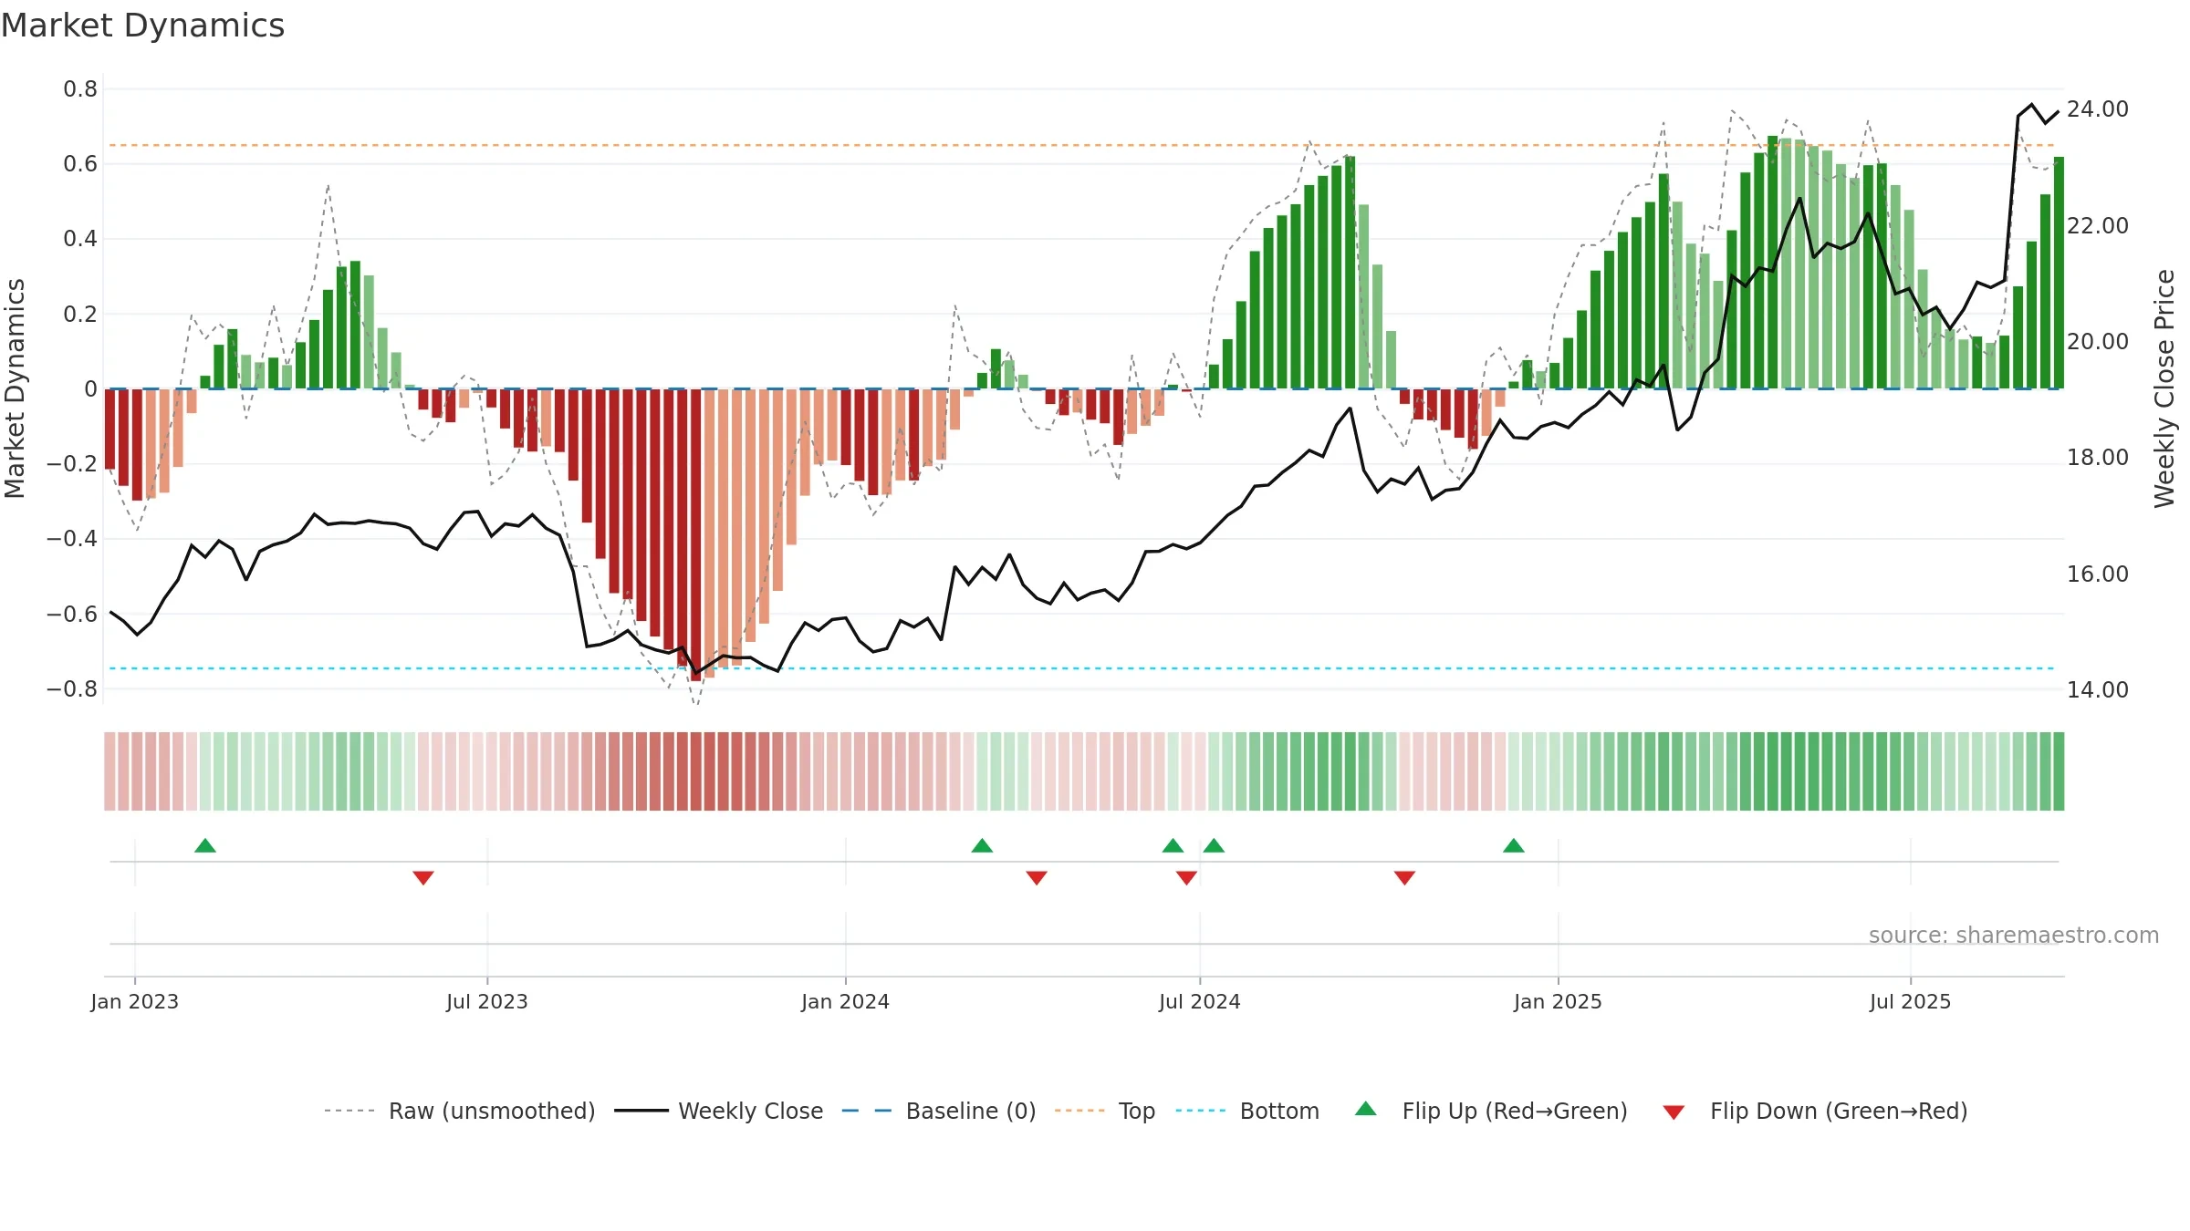The height and width of the screenshot is (1231, 2190).
Task: Click the red flip-down triangle at Jul 2024
Action: [x=1186, y=877]
